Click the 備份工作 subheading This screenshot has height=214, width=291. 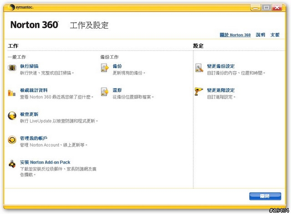pyautogui.click(x=110, y=57)
